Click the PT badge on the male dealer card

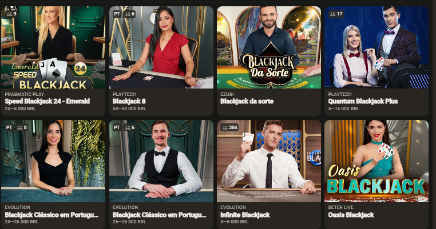(x=117, y=127)
